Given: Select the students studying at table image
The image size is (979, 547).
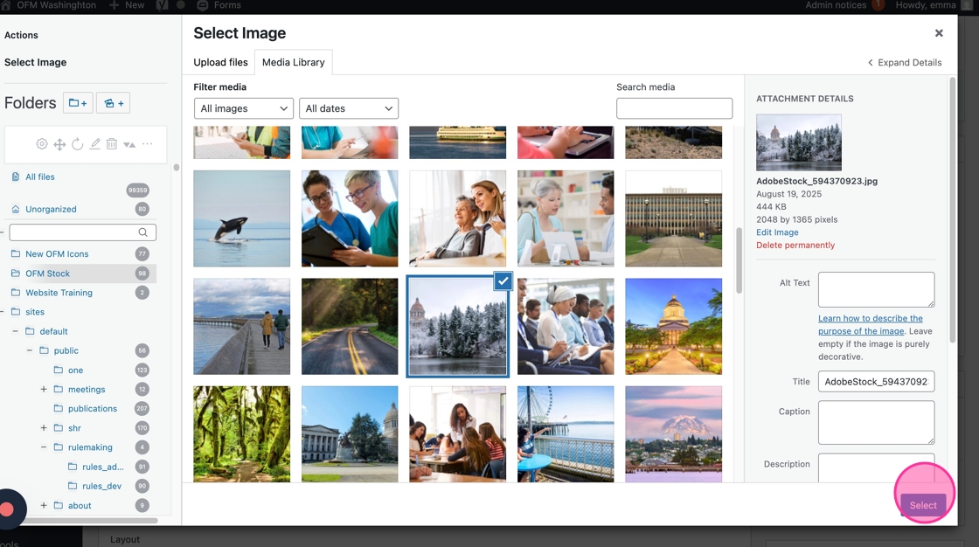Looking at the screenshot, I should click(x=458, y=434).
